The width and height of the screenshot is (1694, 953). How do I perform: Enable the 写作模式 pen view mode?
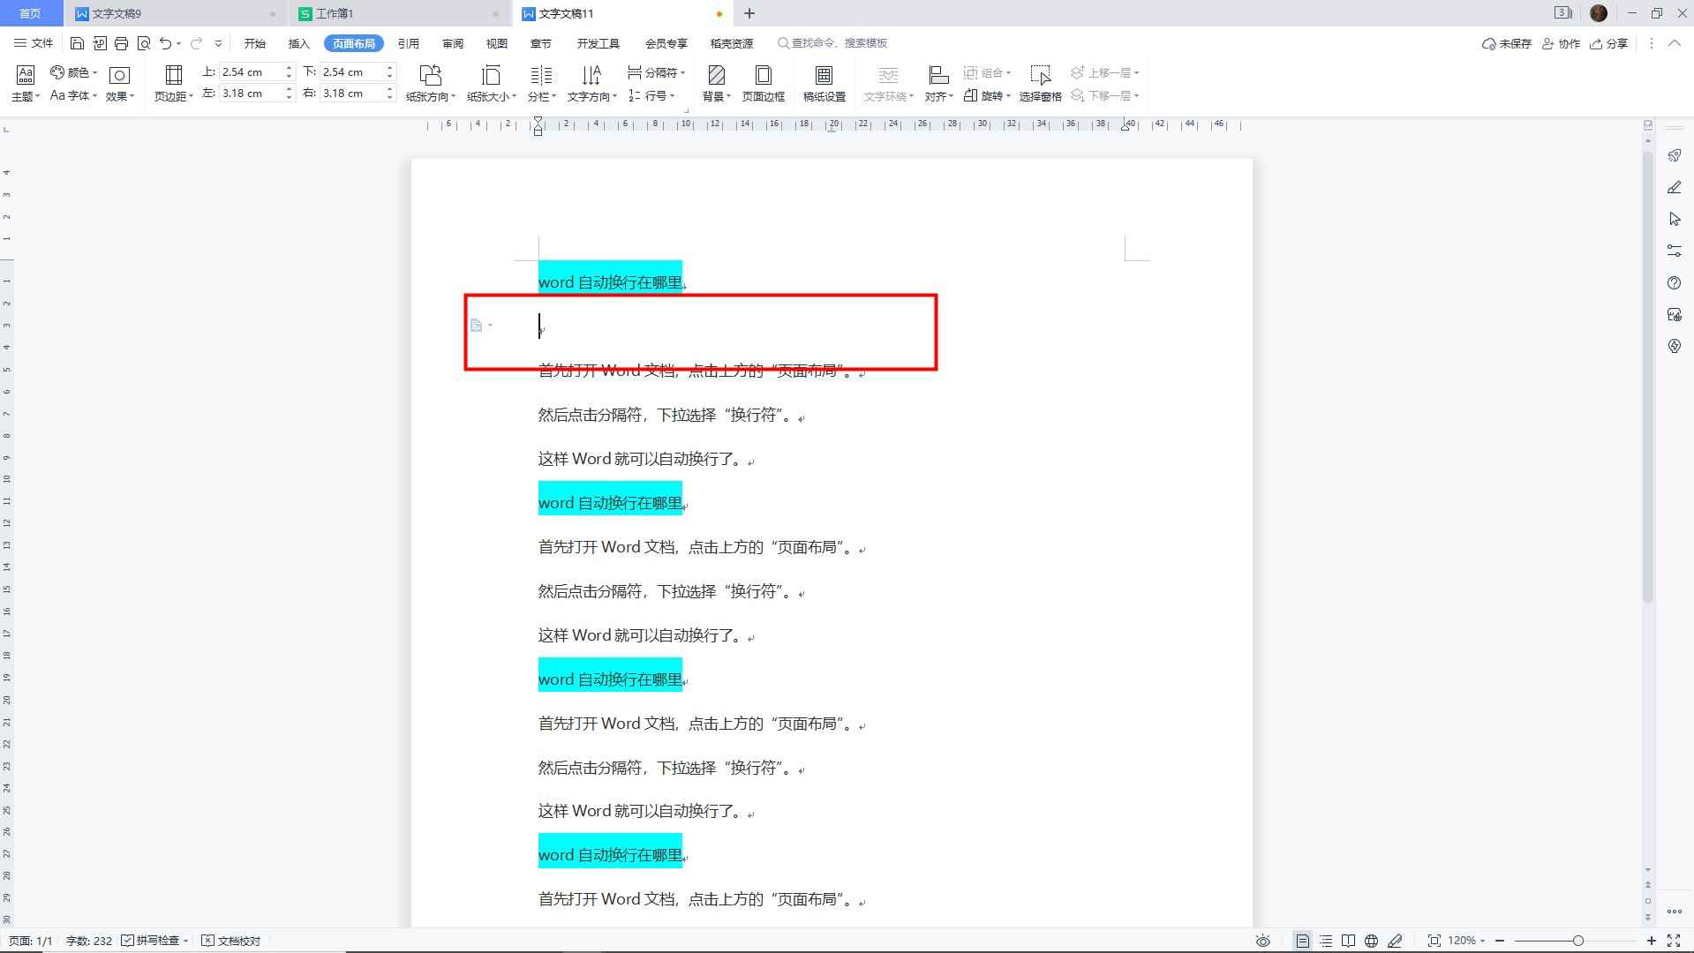[1396, 941]
